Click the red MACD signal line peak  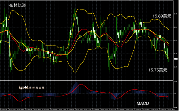[x=81, y=84]
